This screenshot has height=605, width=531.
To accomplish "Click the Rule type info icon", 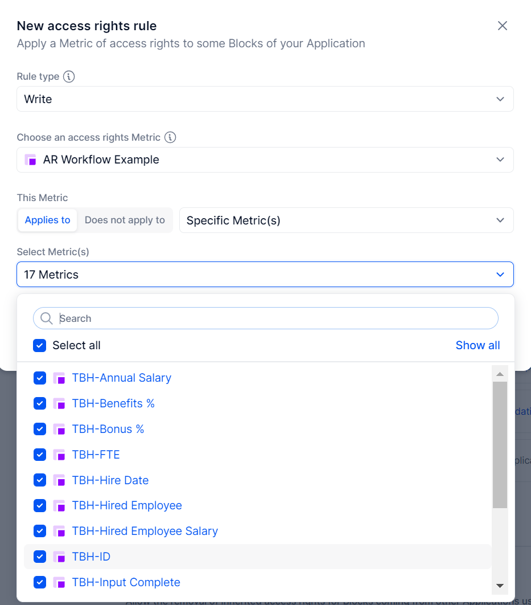I will pyautogui.click(x=69, y=76).
